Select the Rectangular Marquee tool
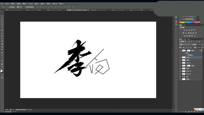 [x=2, y=16]
